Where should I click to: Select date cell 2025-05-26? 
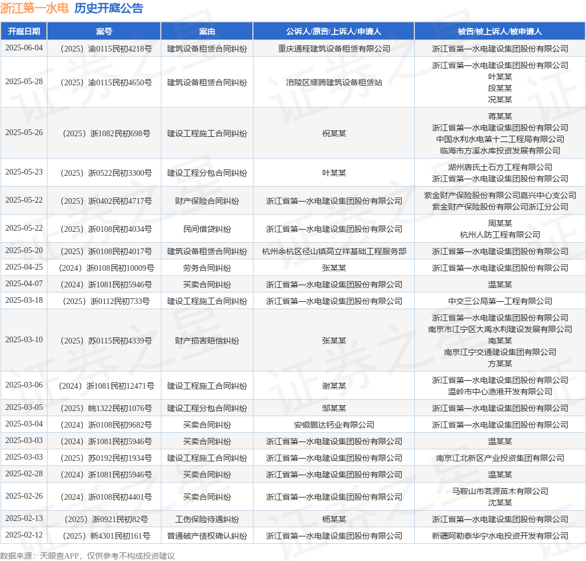tap(24, 133)
